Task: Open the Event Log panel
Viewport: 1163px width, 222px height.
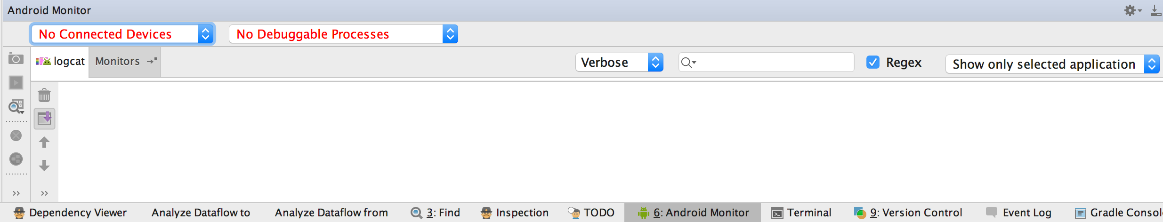Action: tap(1019, 213)
